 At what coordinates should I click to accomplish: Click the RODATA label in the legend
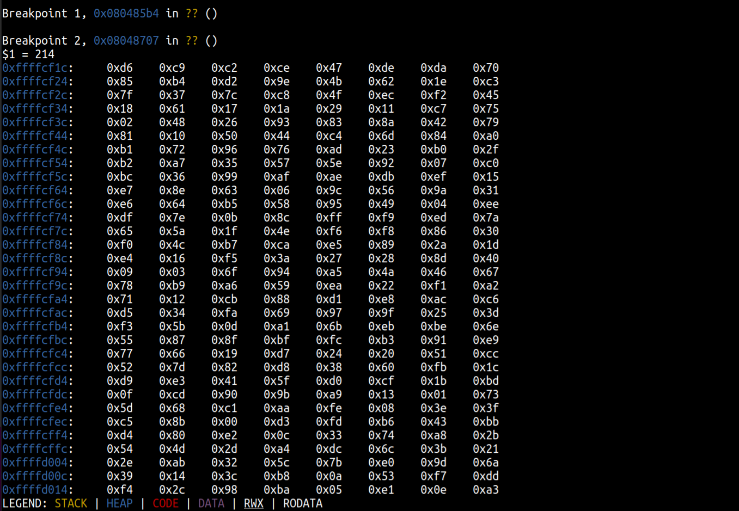click(302, 503)
